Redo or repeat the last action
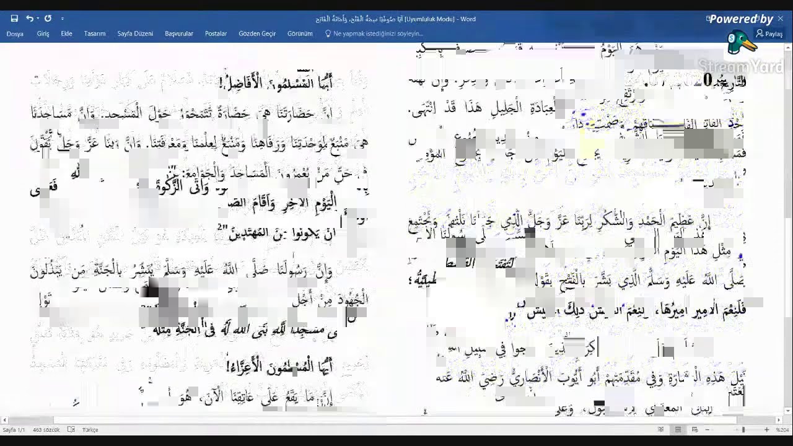The width and height of the screenshot is (793, 446). click(x=48, y=19)
